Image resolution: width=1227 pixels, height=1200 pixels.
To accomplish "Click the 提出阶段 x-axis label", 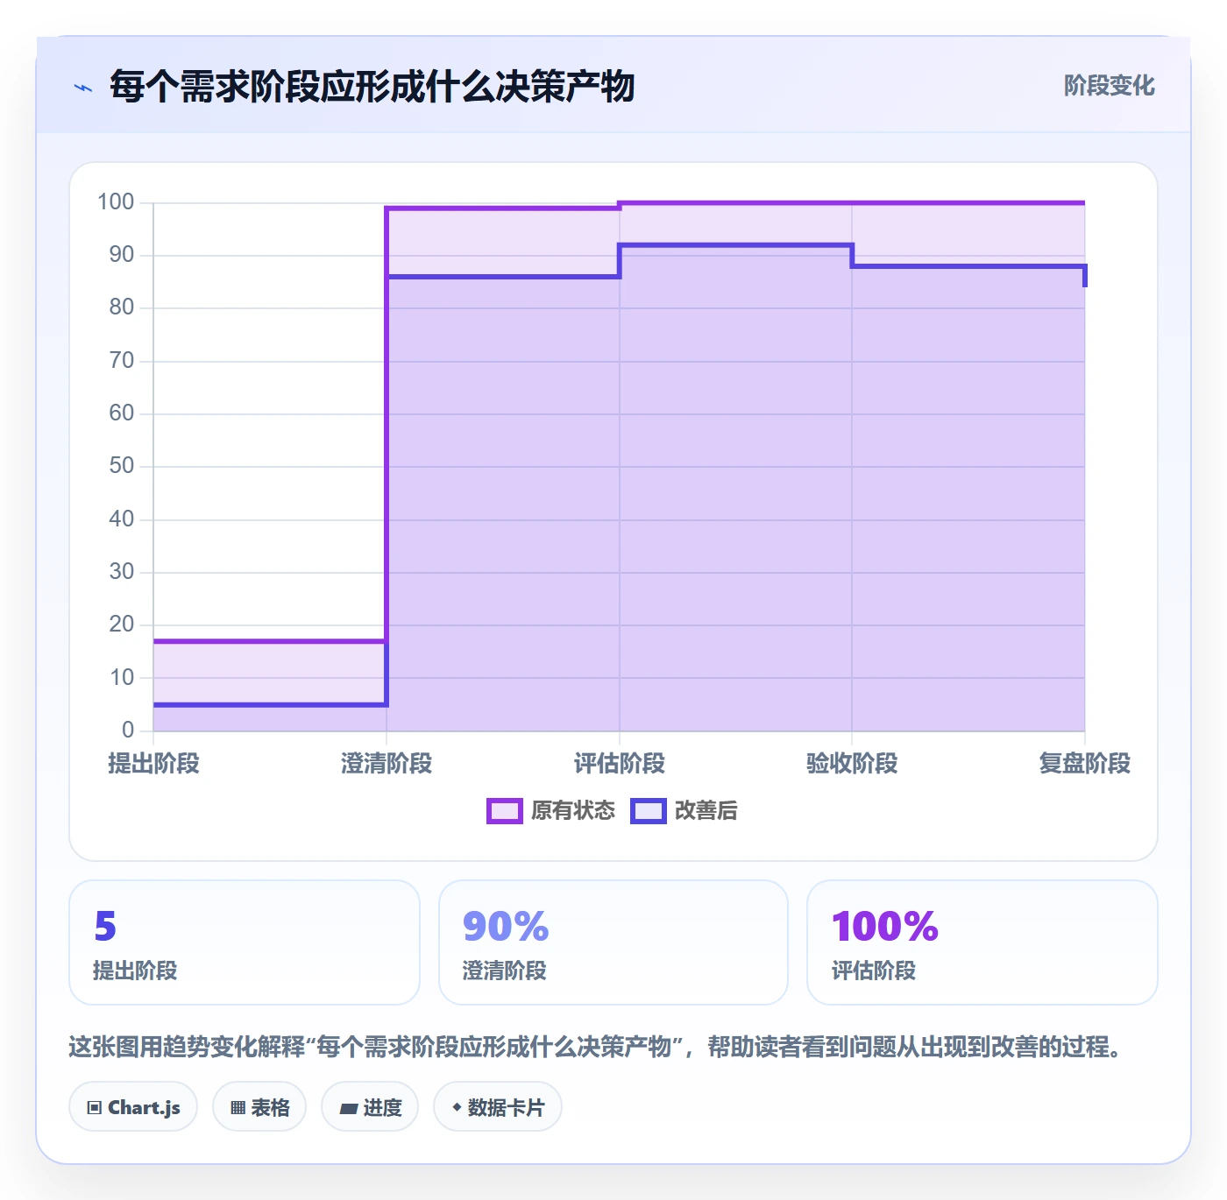I will click(153, 764).
